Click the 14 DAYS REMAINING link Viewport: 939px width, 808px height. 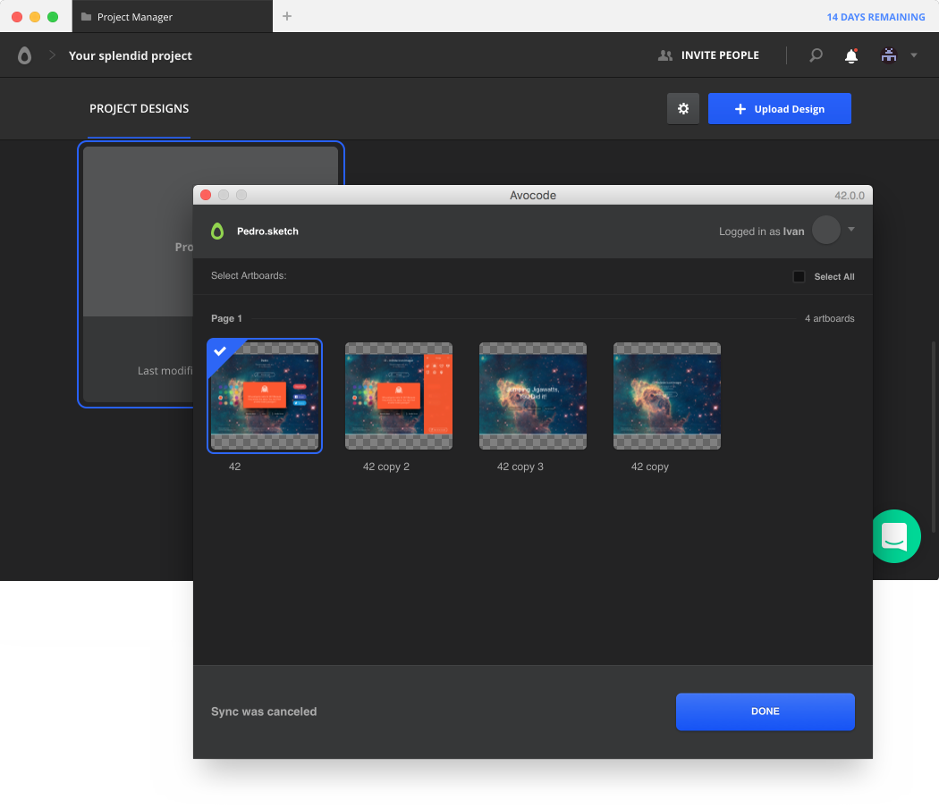click(876, 17)
